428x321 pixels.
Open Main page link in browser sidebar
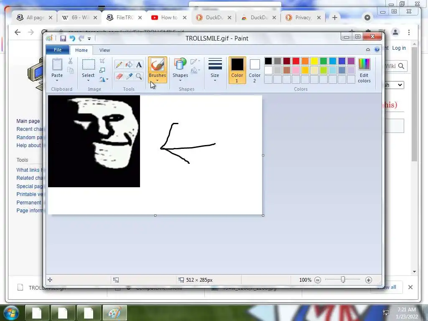click(x=28, y=121)
